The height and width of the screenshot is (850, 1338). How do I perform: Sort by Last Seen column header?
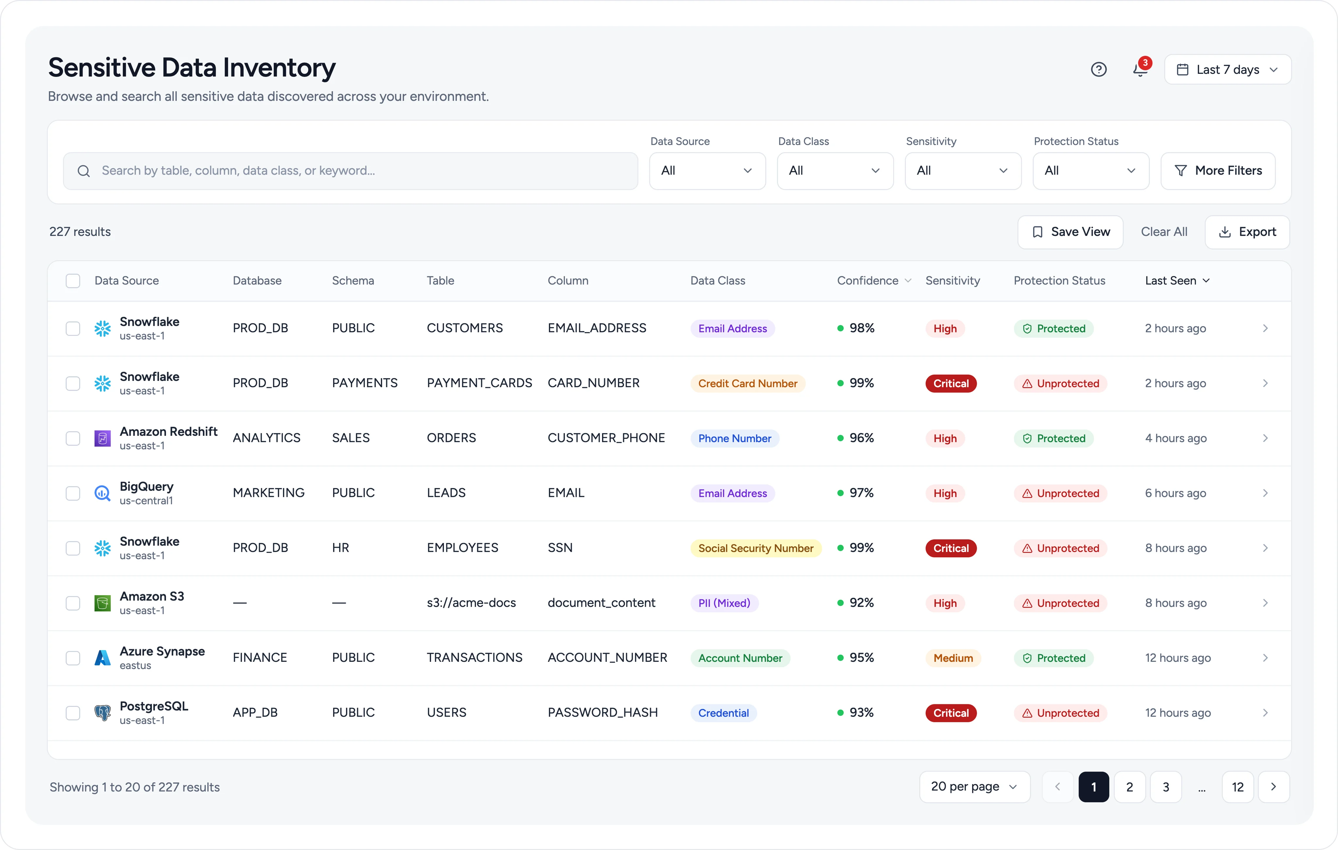point(1177,281)
